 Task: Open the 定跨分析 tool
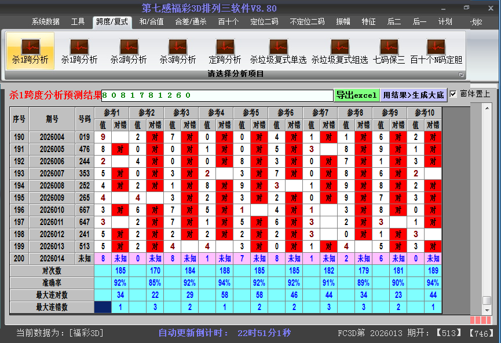tap(225, 51)
